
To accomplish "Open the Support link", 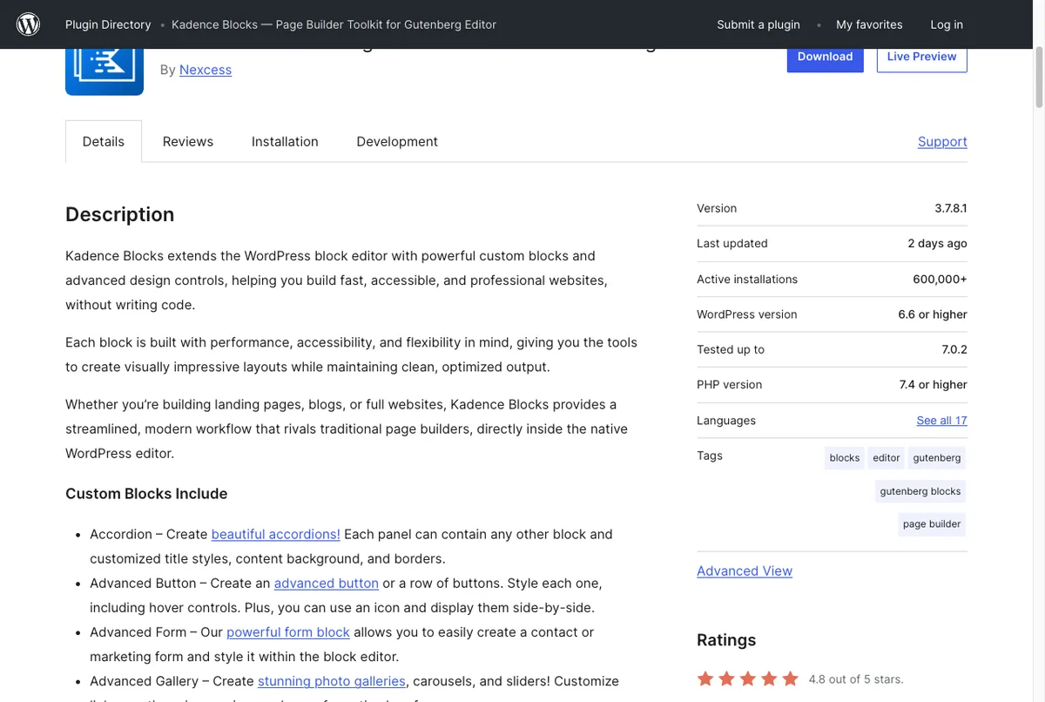I will [x=942, y=141].
